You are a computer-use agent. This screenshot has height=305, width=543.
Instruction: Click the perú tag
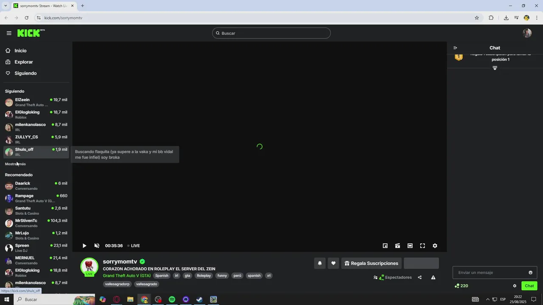pyautogui.click(x=237, y=275)
